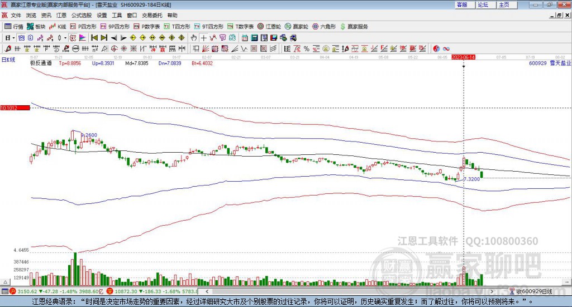Open the 六角形 hexagon tool
The image size is (572, 307).
click(x=324, y=27)
